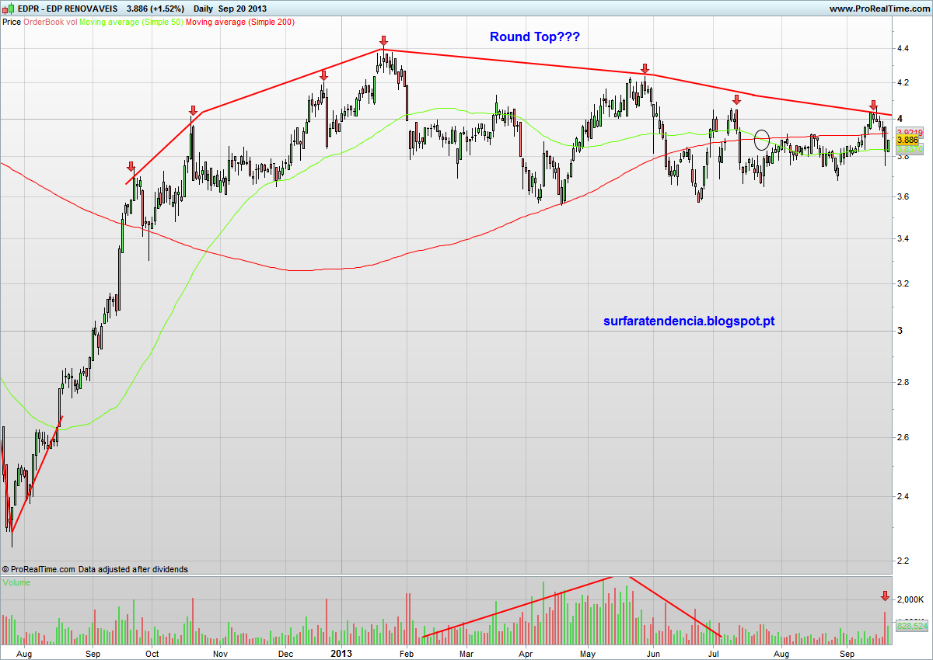The width and height of the screenshot is (933, 660).
Task: Select the Moving average (Simple 50) legend label
Action: 131,22
